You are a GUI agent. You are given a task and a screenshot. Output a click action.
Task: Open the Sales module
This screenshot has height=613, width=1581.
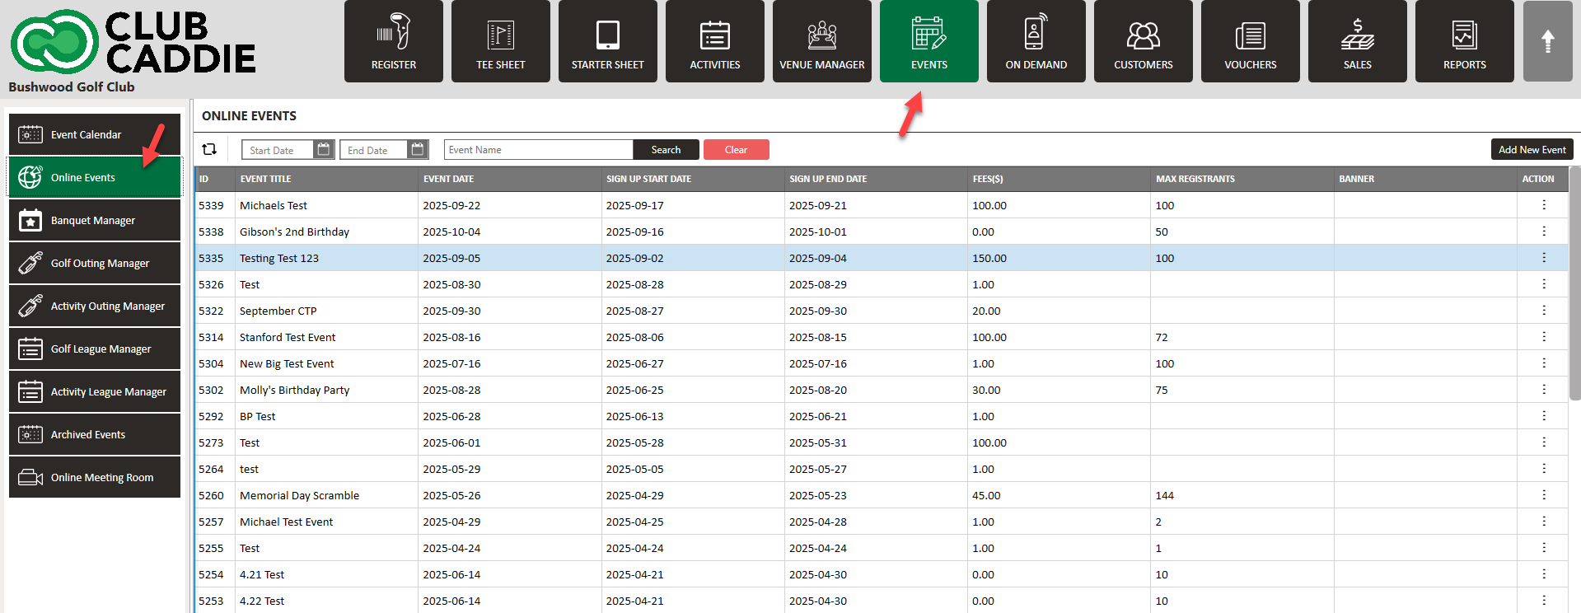(1357, 41)
